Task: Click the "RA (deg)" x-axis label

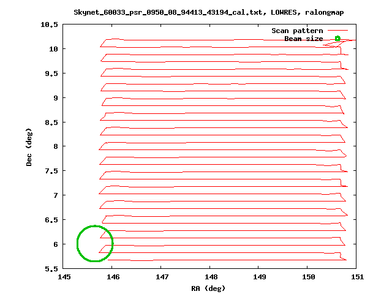Action: click(208, 288)
